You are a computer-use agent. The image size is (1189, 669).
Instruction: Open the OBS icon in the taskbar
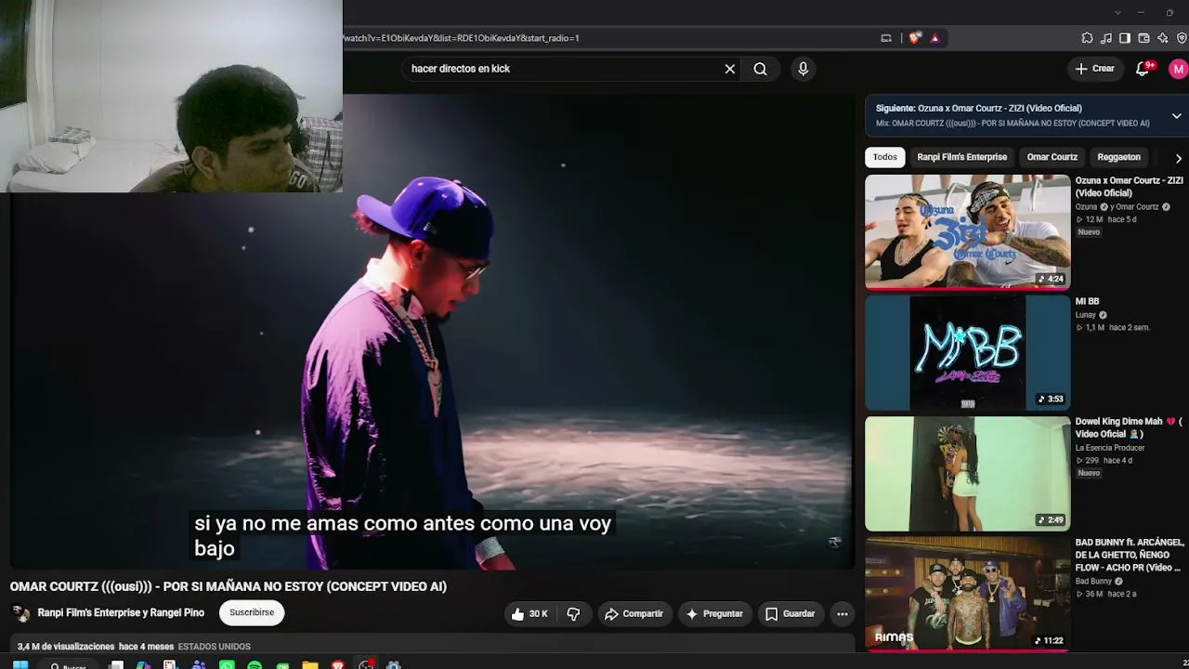coord(366,665)
